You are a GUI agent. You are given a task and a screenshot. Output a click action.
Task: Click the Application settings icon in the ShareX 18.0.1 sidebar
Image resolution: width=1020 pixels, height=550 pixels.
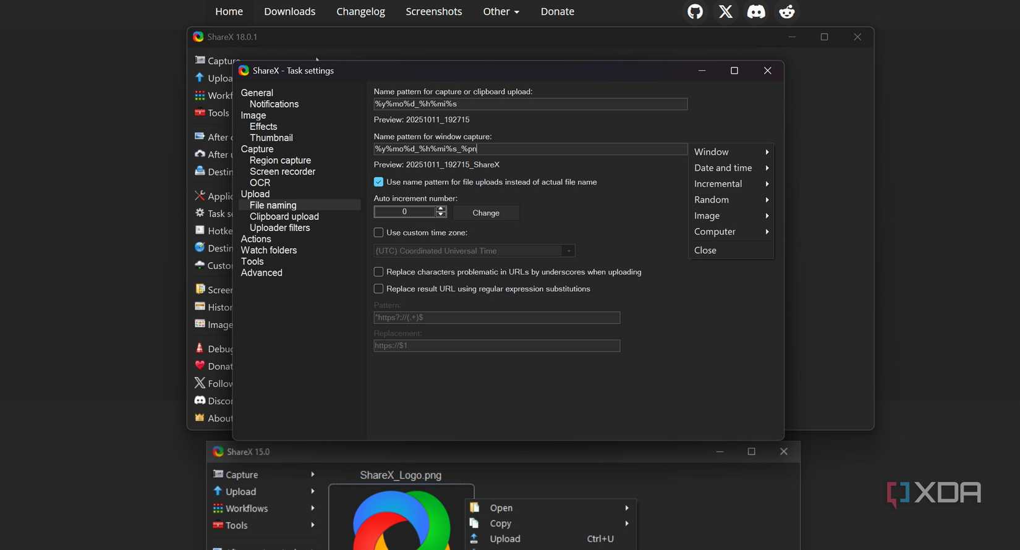coord(200,195)
